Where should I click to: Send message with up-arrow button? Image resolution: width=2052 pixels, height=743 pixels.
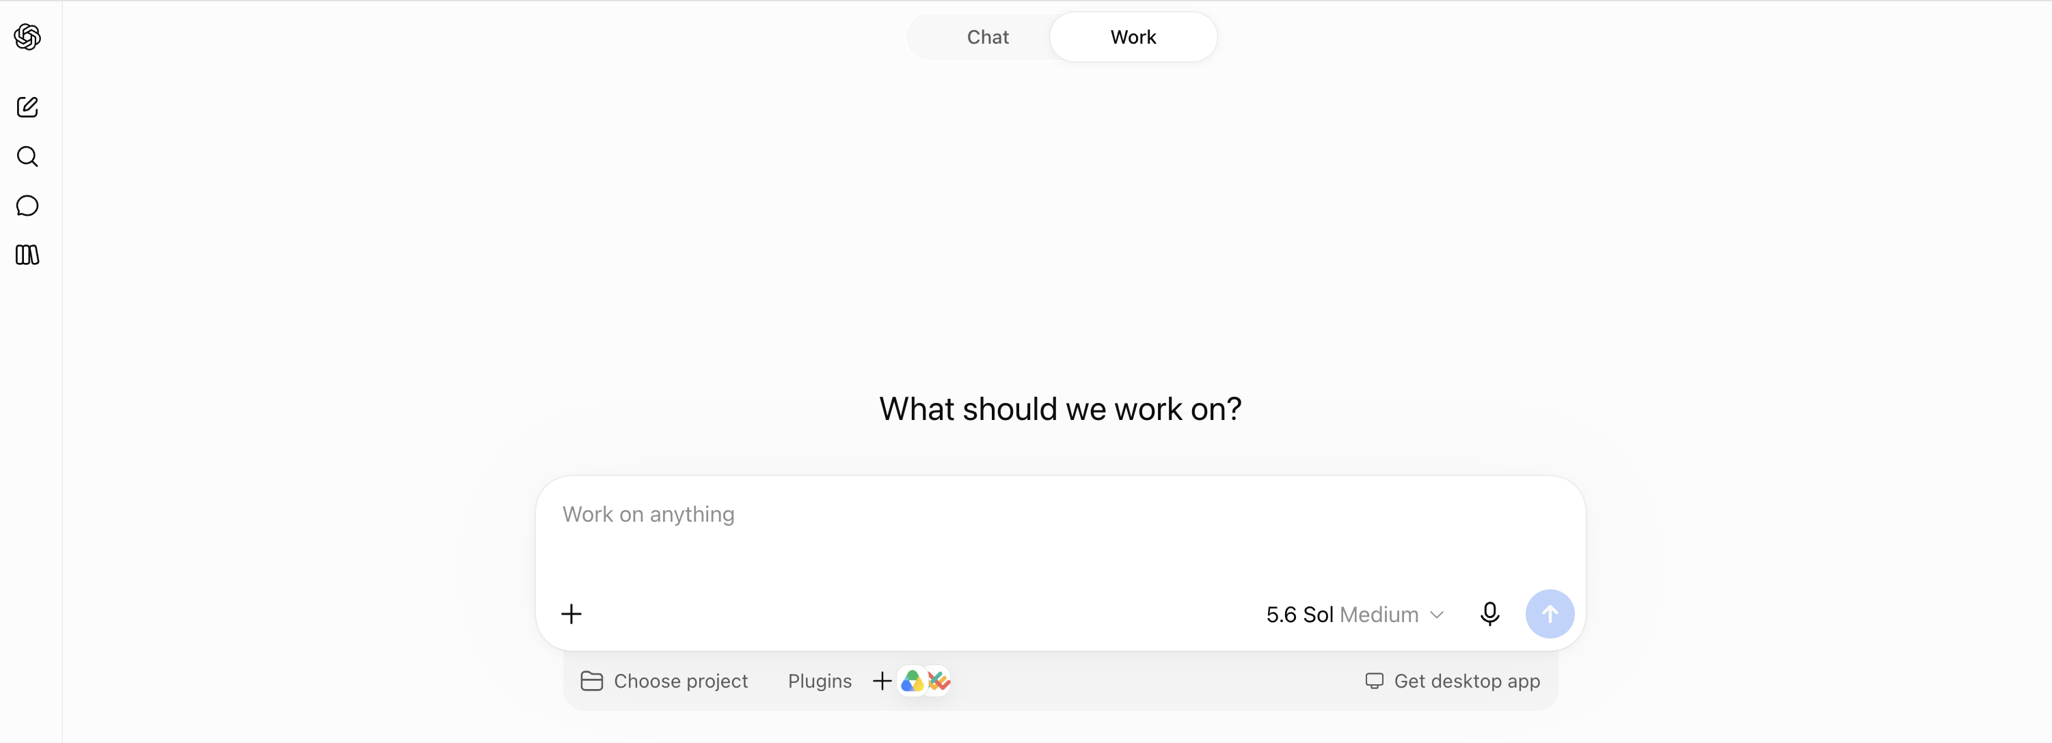(x=1550, y=613)
